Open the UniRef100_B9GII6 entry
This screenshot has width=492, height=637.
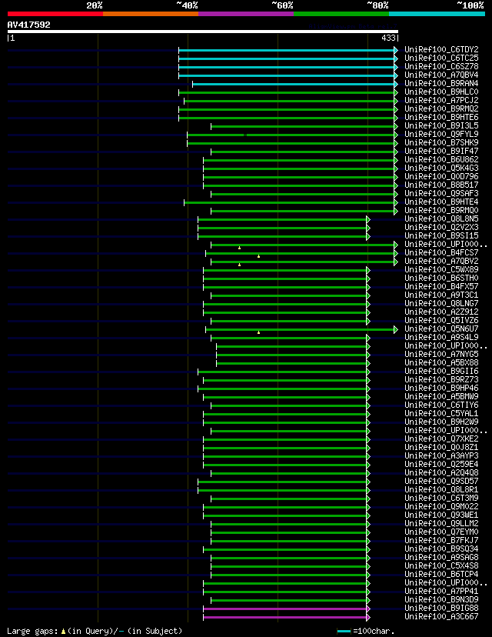coord(441,371)
